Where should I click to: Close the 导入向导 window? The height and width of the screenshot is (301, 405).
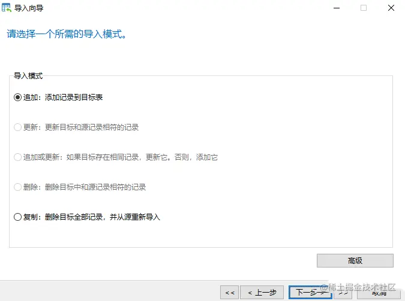pos(391,8)
